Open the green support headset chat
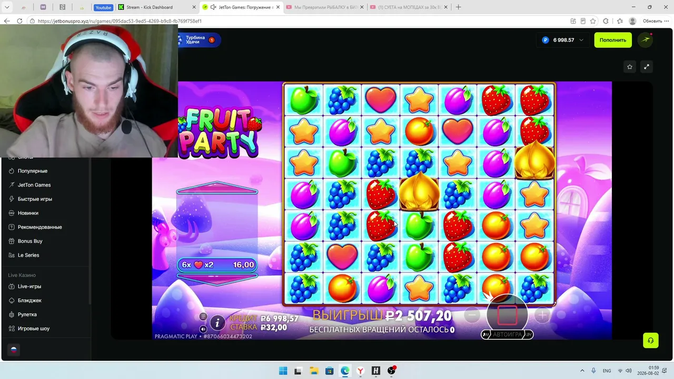The width and height of the screenshot is (674, 379). pyautogui.click(x=651, y=340)
